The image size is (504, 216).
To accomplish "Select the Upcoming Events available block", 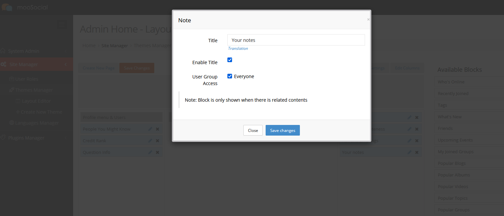I will [x=469, y=140].
